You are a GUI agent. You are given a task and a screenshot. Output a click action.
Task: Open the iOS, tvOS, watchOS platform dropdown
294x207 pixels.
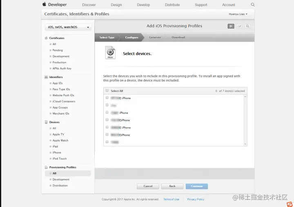coord(68,27)
